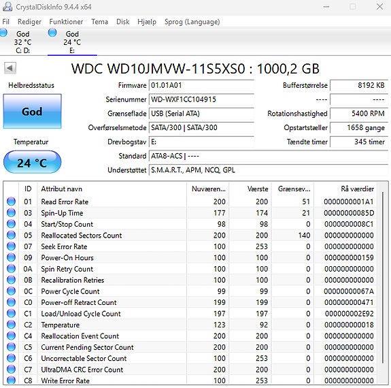The width and height of the screenshot is (391, 388).
Task: Click the Serienummer field
Action: coord(201,99)
